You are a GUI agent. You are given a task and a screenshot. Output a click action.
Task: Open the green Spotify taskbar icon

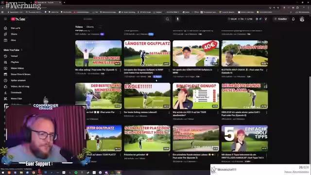pos(76,173)
